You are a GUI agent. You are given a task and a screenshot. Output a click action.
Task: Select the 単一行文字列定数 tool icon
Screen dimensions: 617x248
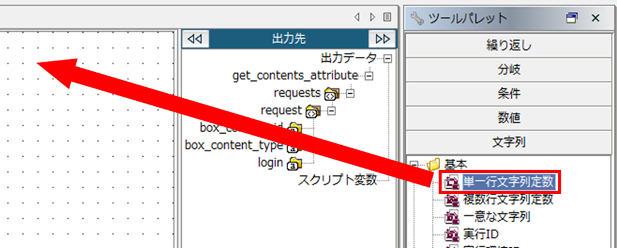point(452,181)
